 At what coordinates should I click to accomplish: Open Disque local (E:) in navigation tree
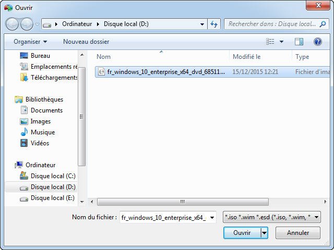[x=47, y=198]
